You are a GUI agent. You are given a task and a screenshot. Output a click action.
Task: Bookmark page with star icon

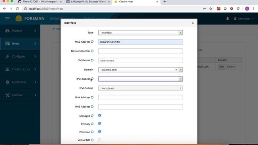click(x=210, y=9)
